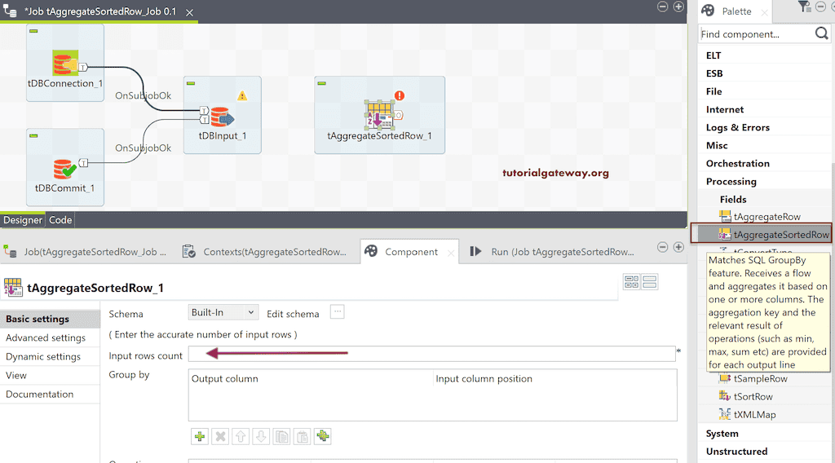Add a Group by row with plus icon
Screen dimensions: 835x463
(x=200, y=436)
